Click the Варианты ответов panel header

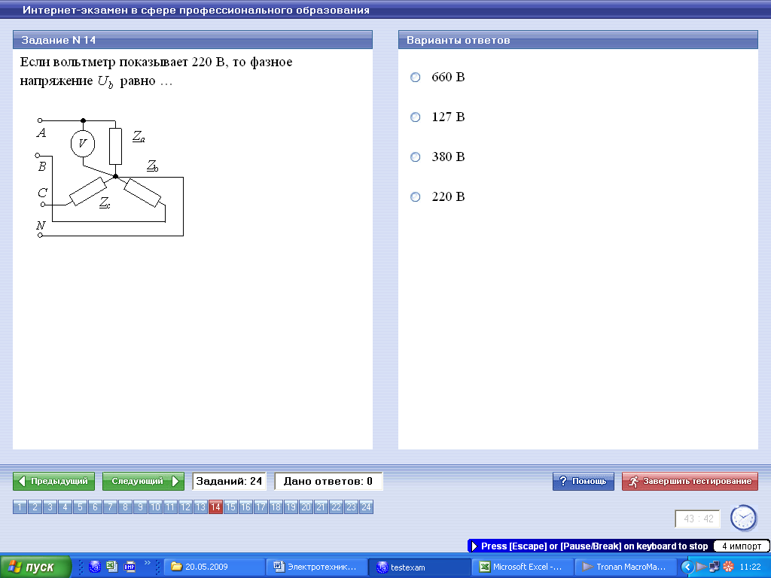(x=578, y=40)
